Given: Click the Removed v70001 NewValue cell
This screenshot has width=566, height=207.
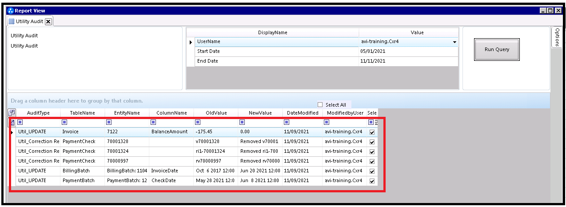Looking at the screenshot, I should [x=260, y=142].
